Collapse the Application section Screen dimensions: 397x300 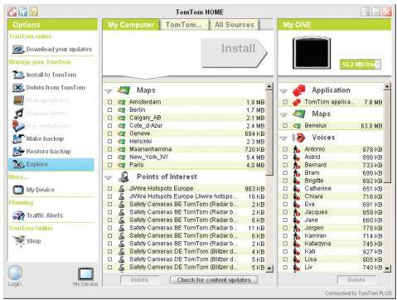[x=283, y=91]
